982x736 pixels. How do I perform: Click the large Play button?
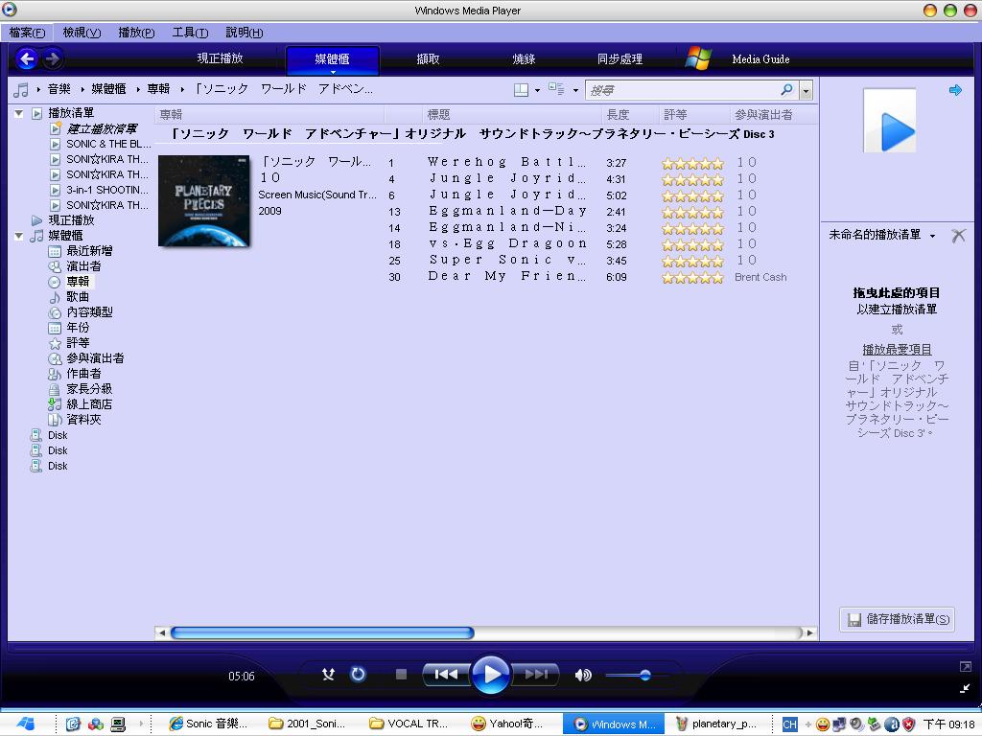490,675
